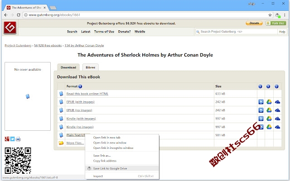Open the Latest navigation link
This screenshot has height=181, width=290.
[86, 32]
